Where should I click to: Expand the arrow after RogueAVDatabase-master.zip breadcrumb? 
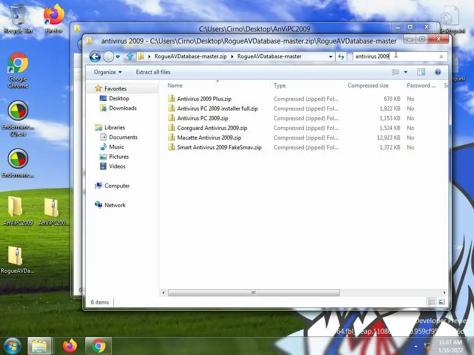click(x=232, y=56)
